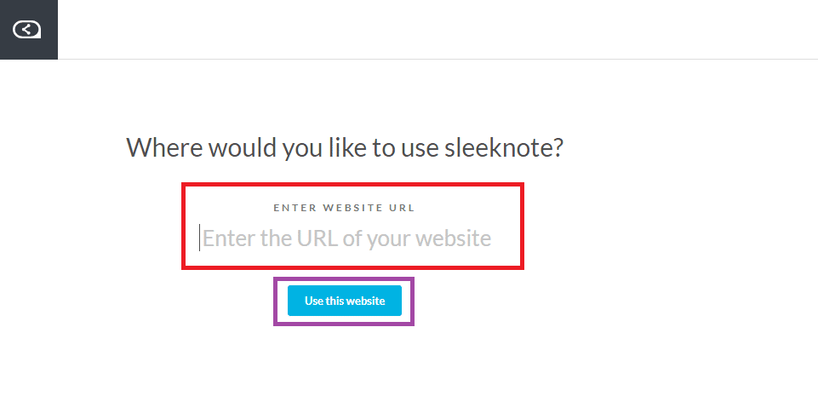818x396 pixels.
Task: Click the speech-bubble arrow logo in the header
Action: (26, 30)
